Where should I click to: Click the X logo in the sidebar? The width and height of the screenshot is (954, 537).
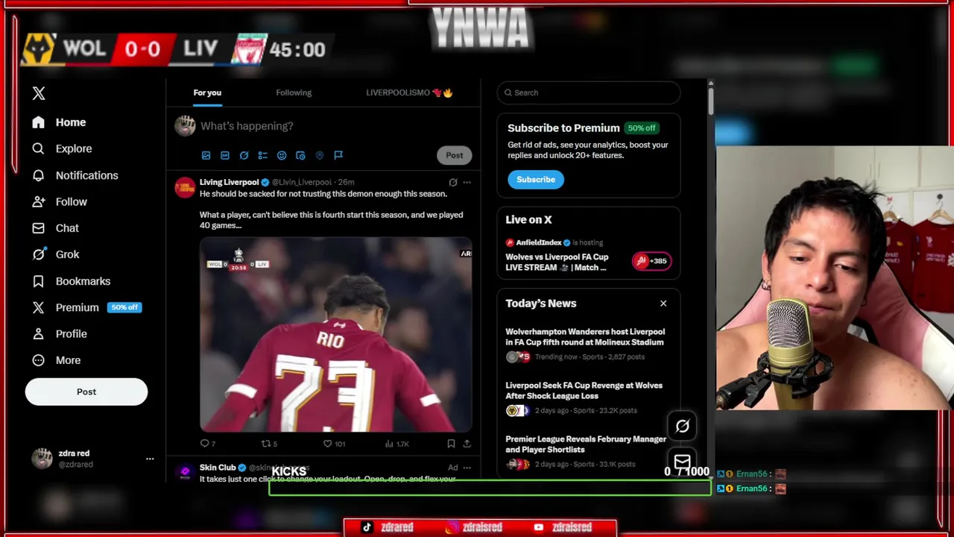tap(39, 93)
